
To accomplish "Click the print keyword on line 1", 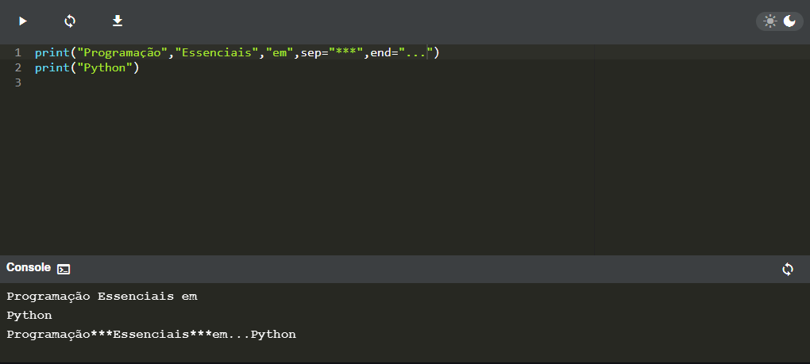I will coord(52,52).
